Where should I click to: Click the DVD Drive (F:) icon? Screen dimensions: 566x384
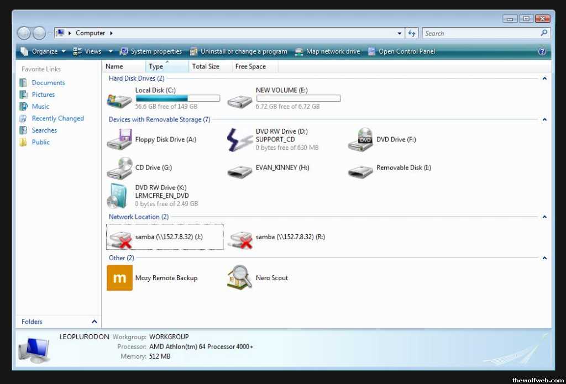point(360,140)
